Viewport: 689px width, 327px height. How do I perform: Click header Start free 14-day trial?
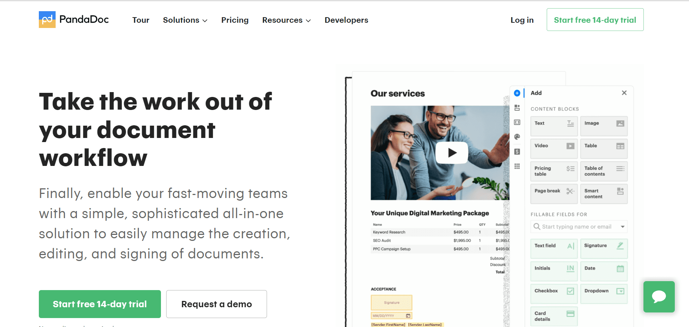[x=595, y=20]
